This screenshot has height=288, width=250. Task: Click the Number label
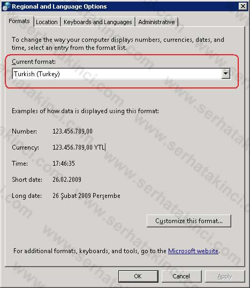pyautogui.click(x=24, y=131)
